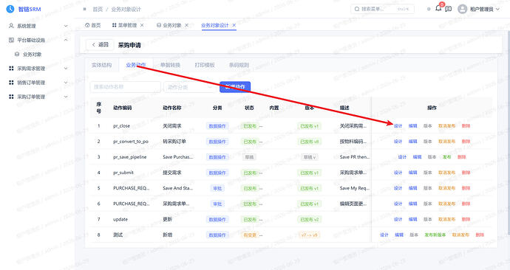Click the 平台基础设施 sidebar icon
The image size is (510, 270).
click(11, 40)
